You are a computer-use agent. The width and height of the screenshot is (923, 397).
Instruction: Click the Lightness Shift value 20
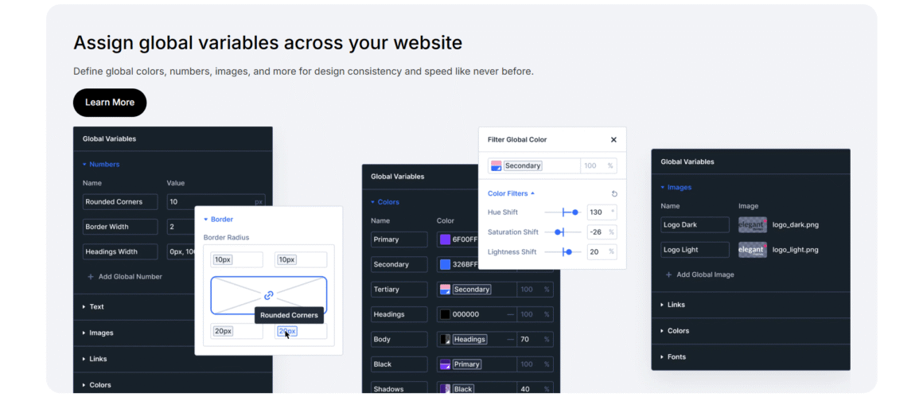tap(596, 252)
